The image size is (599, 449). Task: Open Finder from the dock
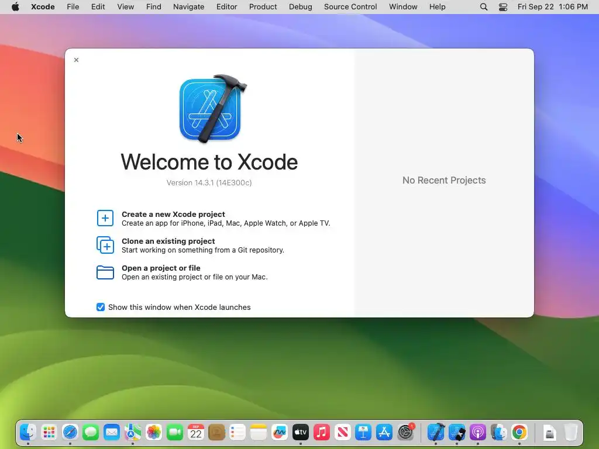point(28,432)
